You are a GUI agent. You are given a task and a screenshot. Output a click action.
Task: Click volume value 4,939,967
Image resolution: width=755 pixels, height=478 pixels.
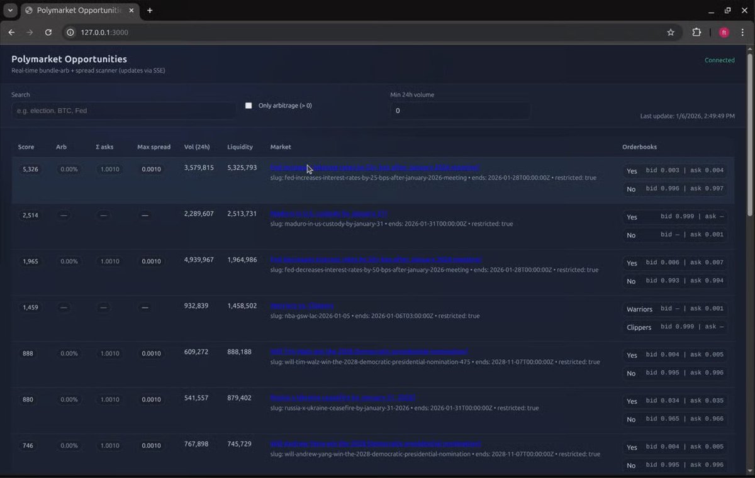199,260
